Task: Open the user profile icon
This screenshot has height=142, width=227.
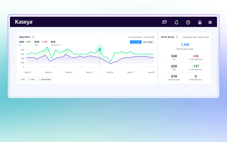Action: click(x=200, y=22)
